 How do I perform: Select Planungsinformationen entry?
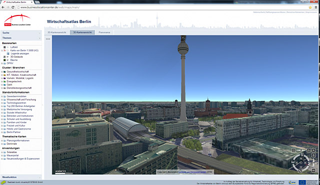coord(18,140)
